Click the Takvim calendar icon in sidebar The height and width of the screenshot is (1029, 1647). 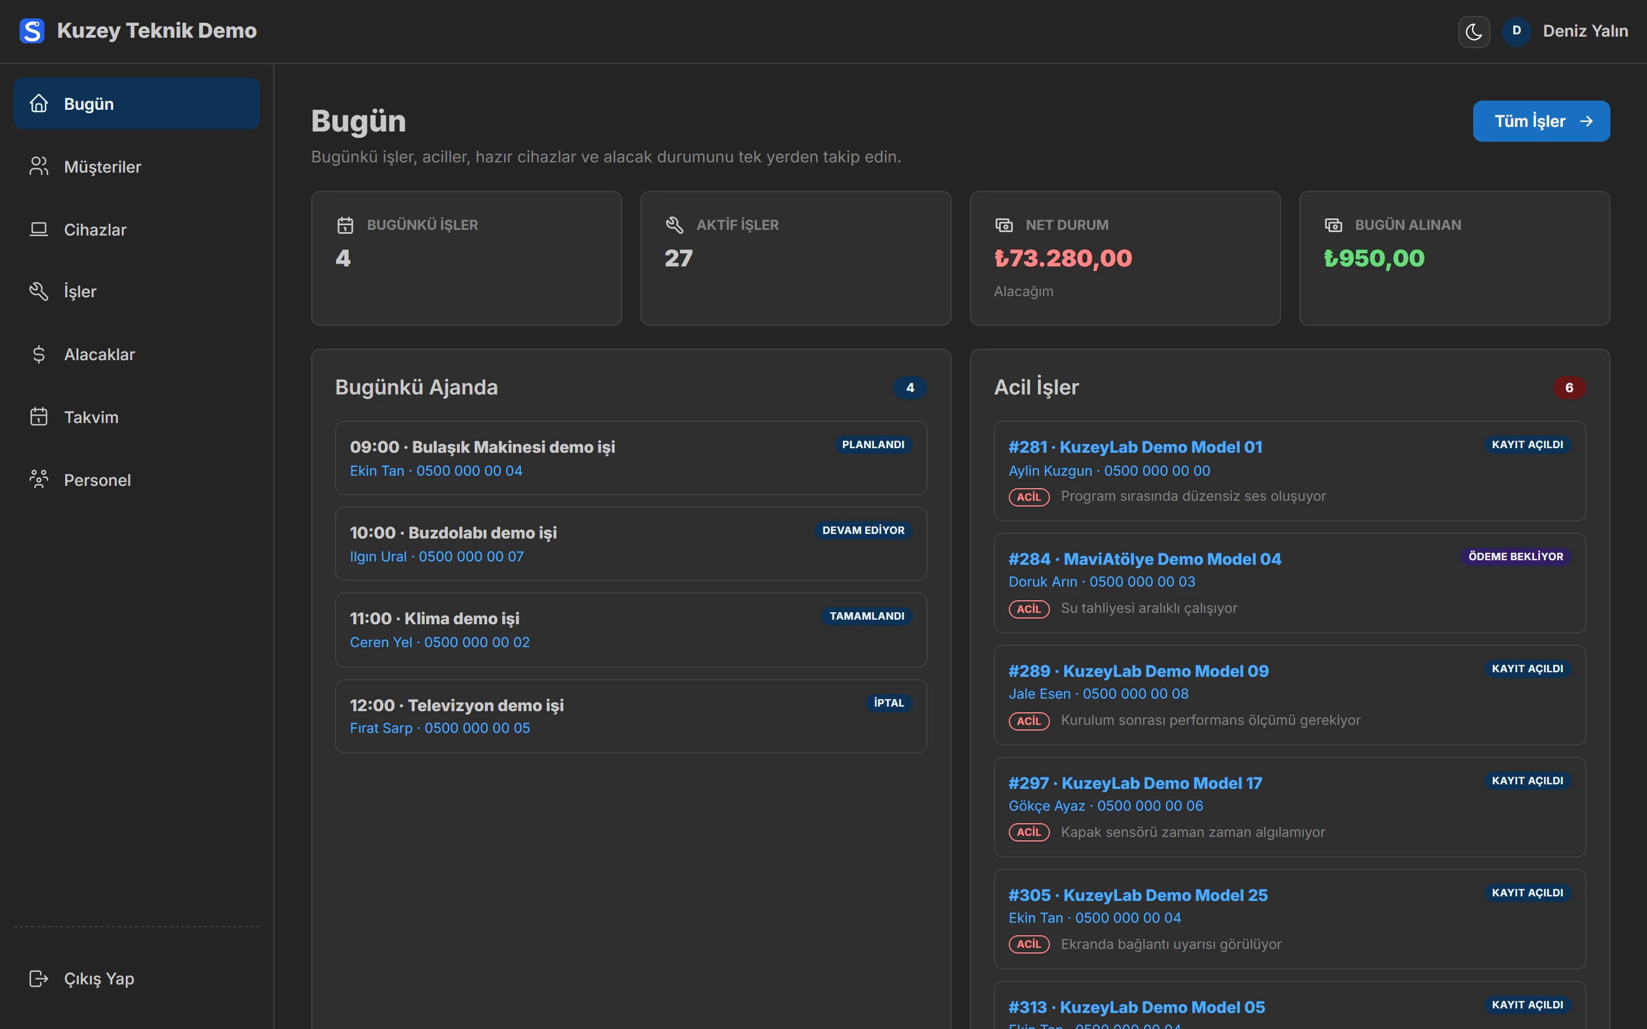[x=39, y=417]
